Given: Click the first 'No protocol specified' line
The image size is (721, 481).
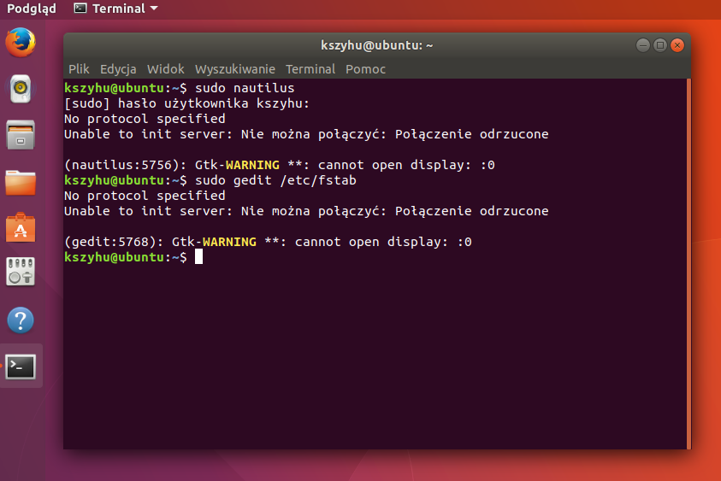Looking at the screenshot, I should click(145, 119).
